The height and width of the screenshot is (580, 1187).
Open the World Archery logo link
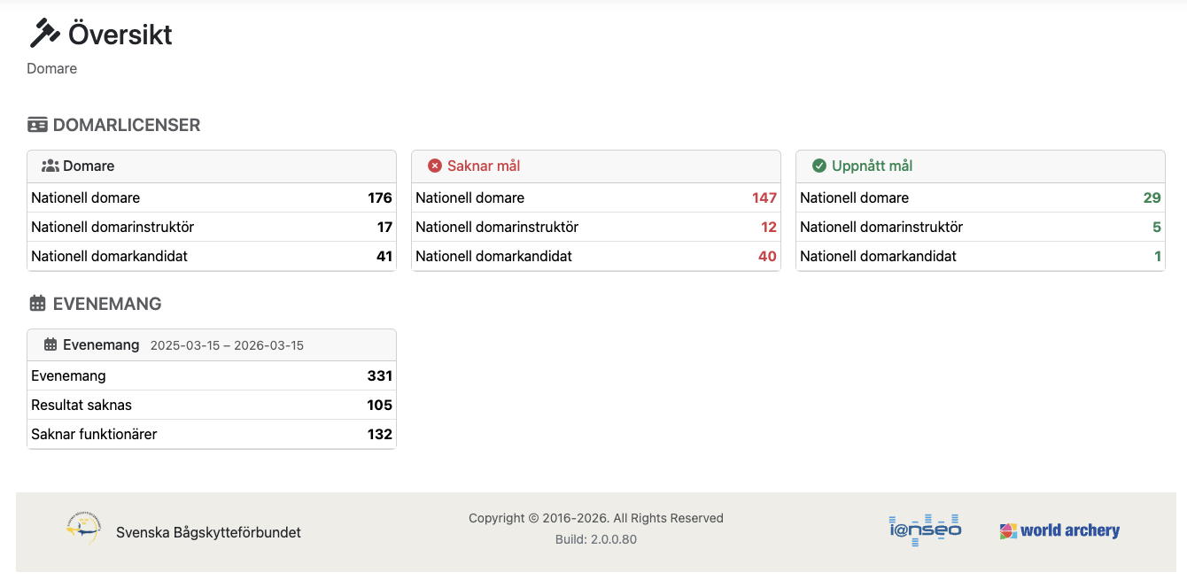(1059, 530)
